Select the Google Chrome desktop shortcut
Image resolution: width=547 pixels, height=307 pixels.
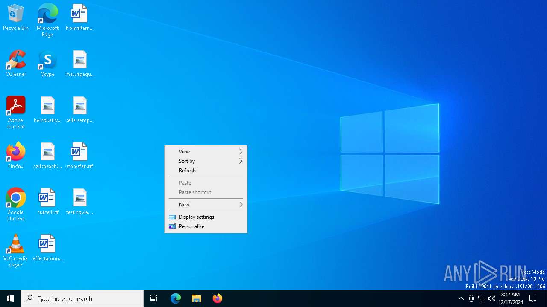[16, 205]
